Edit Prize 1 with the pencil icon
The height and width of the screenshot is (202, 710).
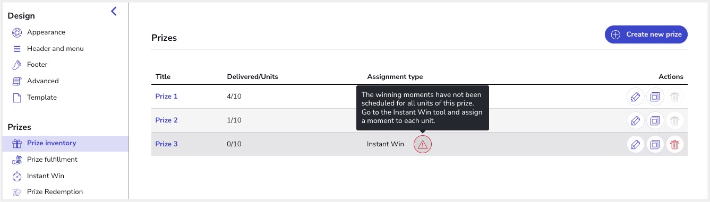tap(635, 97)
